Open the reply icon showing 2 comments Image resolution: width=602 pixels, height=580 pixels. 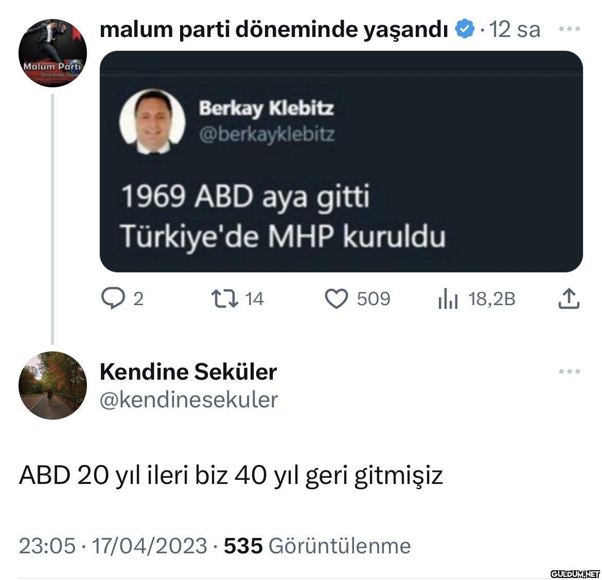point(113,298)
